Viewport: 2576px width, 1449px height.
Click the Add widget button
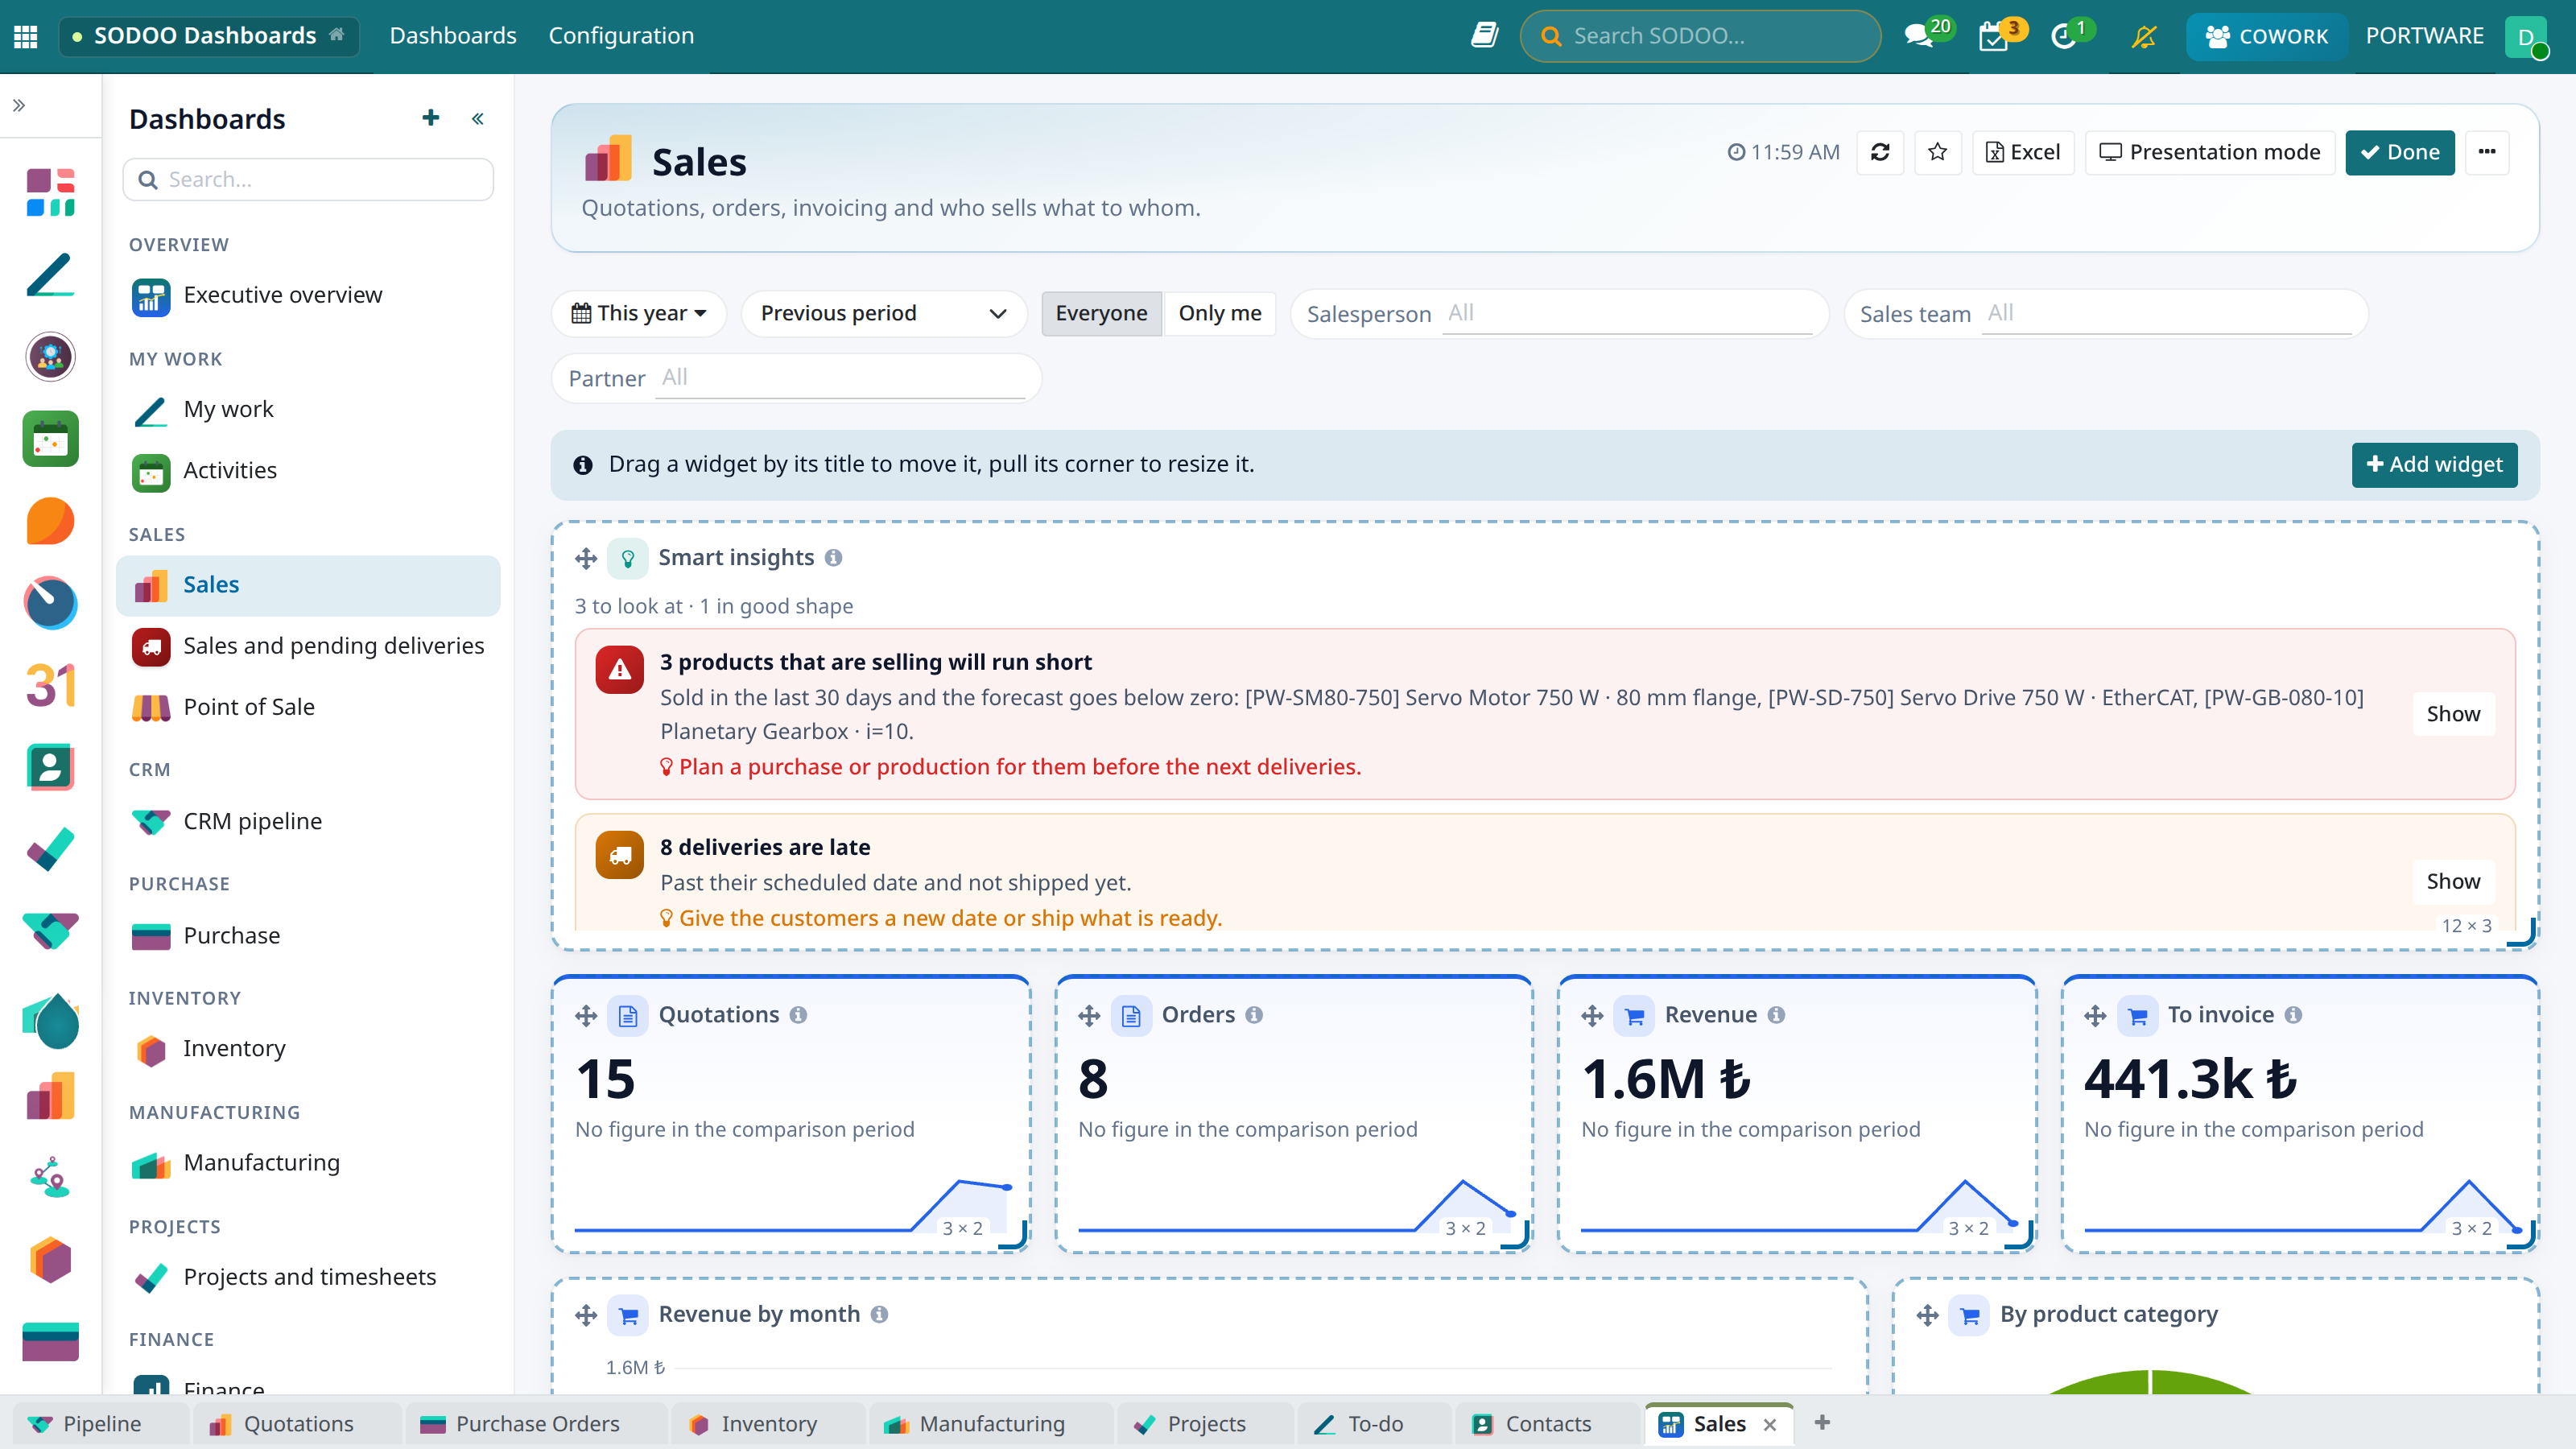[x=2434, y=464]
